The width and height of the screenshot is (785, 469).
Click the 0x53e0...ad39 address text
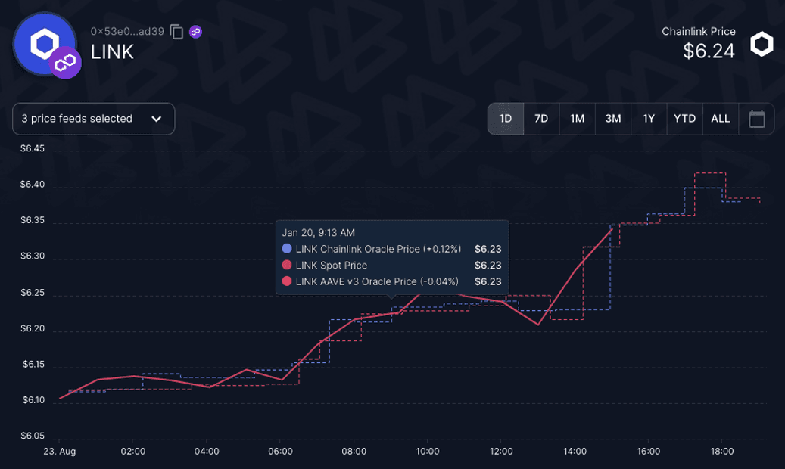click(x=127, y=32)
